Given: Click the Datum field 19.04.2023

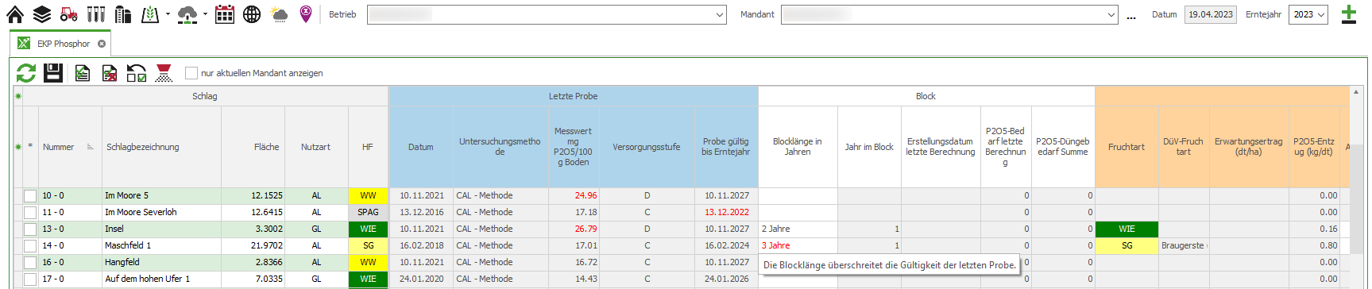Looking at the screenshot, I should point(1210,14).
